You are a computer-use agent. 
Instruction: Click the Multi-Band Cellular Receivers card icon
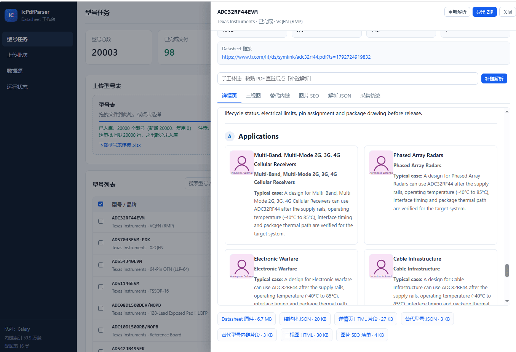[x=241, y=163]
